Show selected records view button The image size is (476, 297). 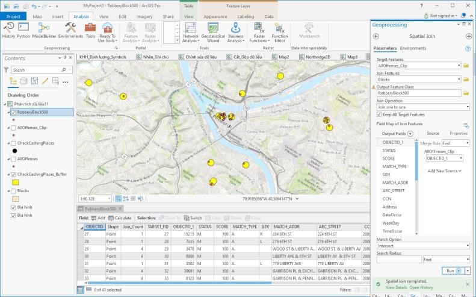tap(88, 290)
